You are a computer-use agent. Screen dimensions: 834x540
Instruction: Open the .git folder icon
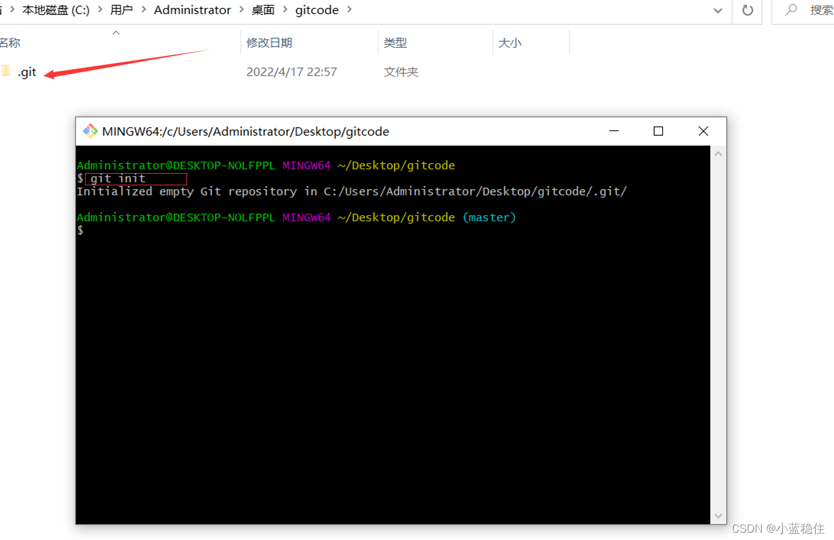point(6,72)
